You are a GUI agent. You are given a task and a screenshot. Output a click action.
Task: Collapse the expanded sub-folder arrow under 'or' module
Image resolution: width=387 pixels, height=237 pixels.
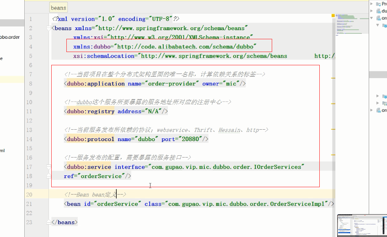point(377,25)
